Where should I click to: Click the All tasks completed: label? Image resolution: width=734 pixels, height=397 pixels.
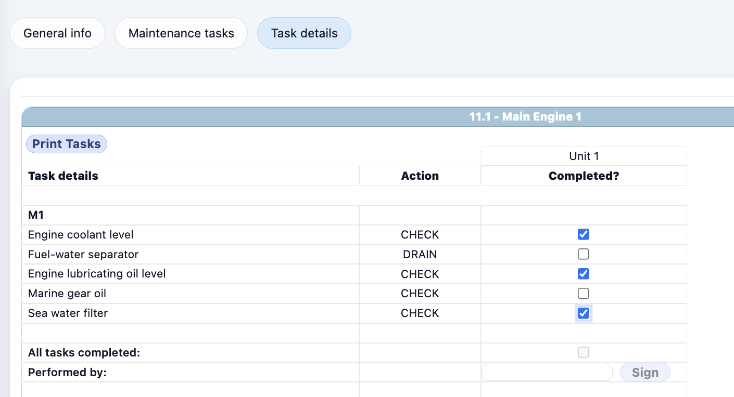click(x=84, y=353)
